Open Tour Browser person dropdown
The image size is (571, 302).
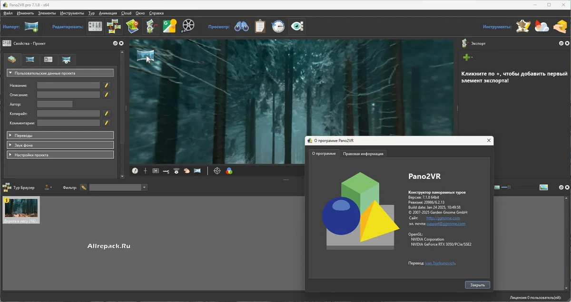(x=48, y=187)
